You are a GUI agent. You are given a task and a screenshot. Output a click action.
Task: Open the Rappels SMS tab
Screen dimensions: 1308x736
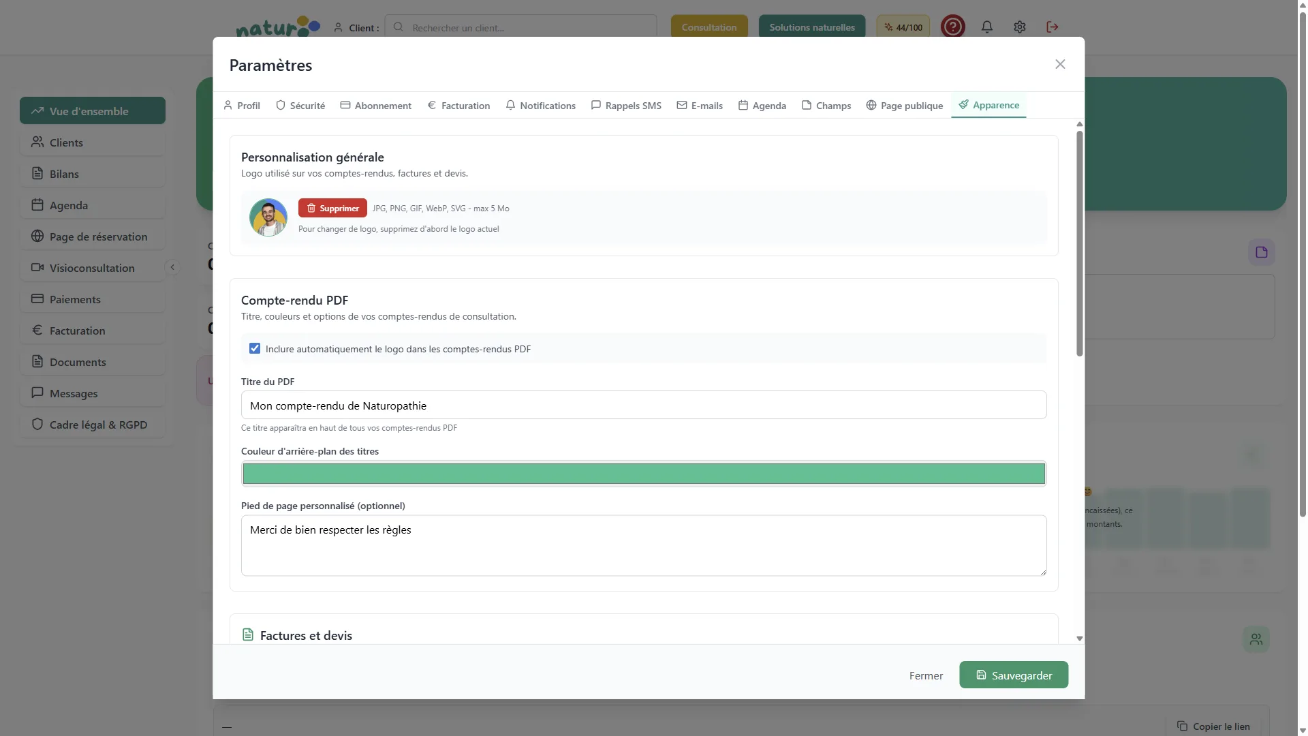pos(626,106)
